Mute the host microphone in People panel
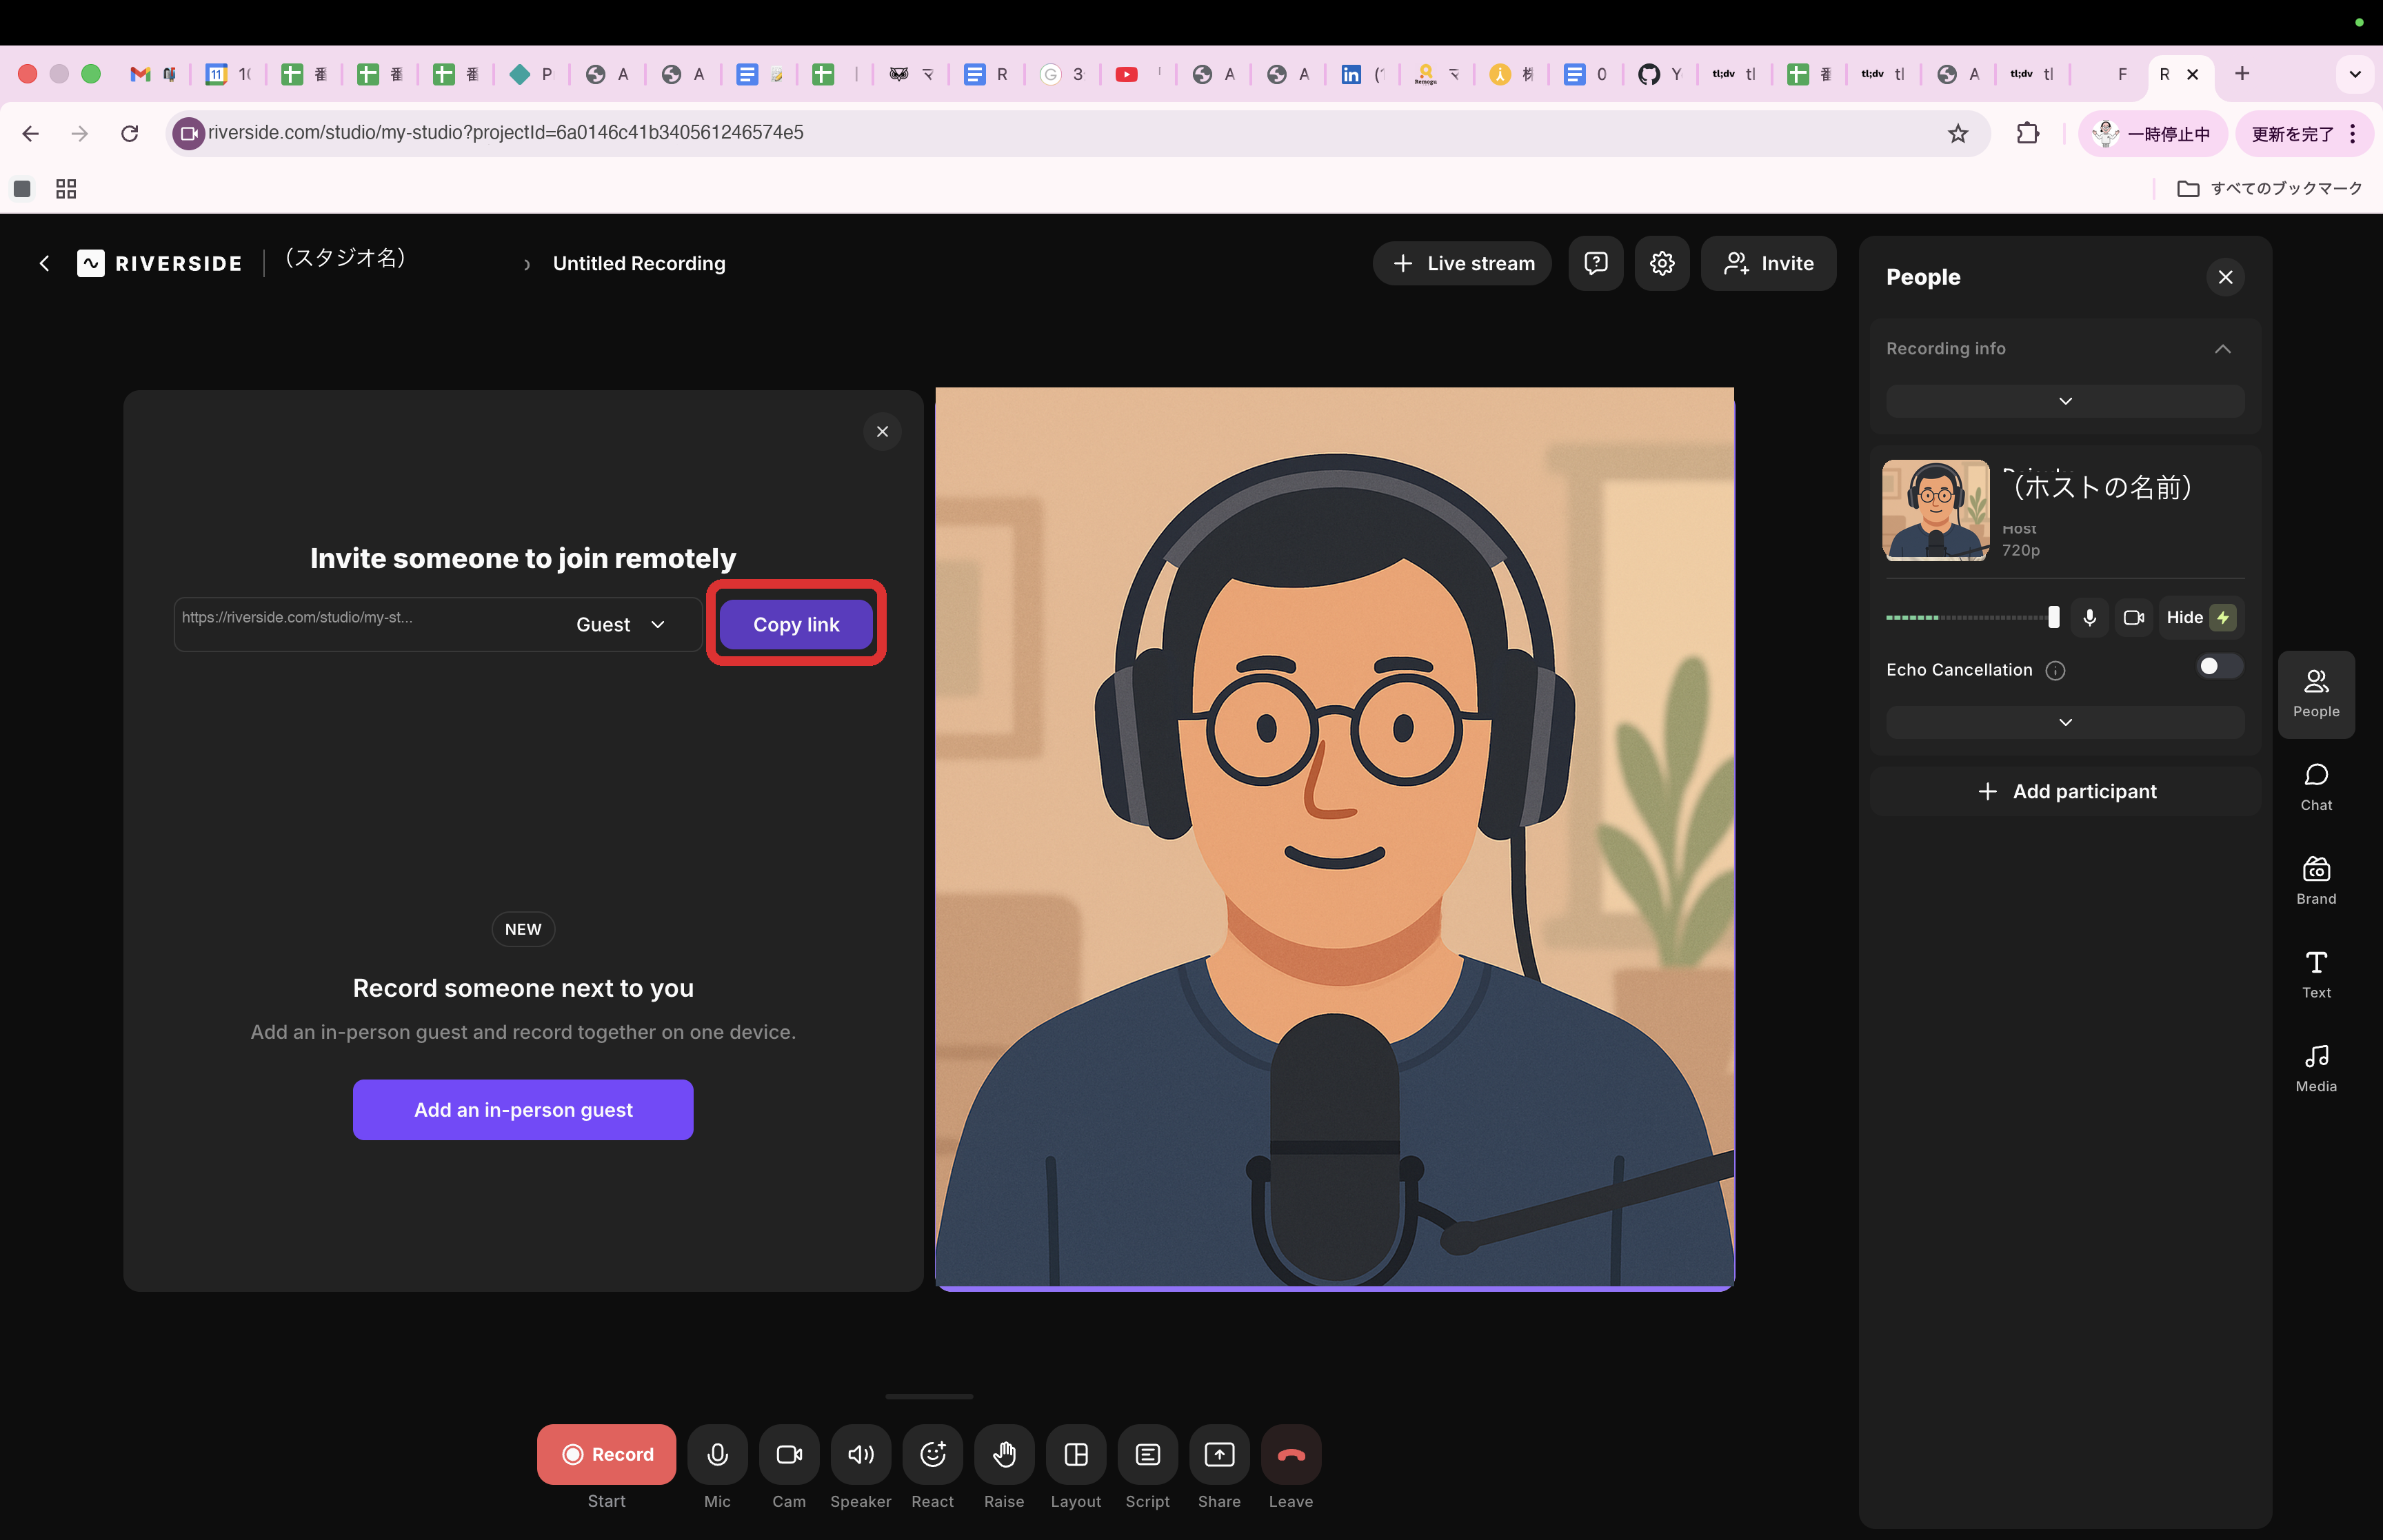 point(2089,617)
